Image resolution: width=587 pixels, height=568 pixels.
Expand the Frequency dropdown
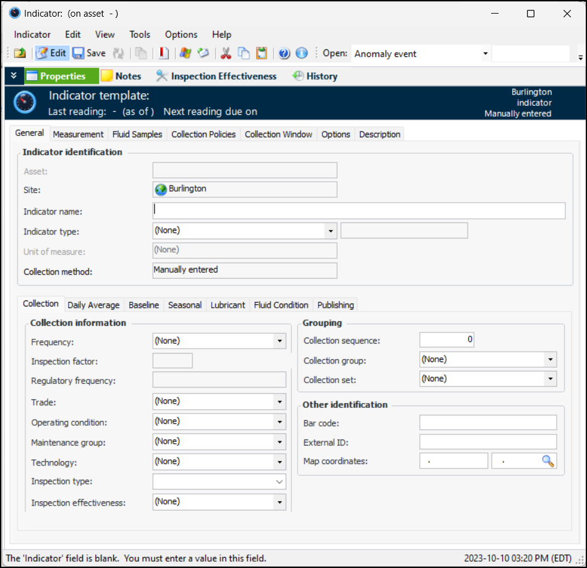tap(280, 341)
